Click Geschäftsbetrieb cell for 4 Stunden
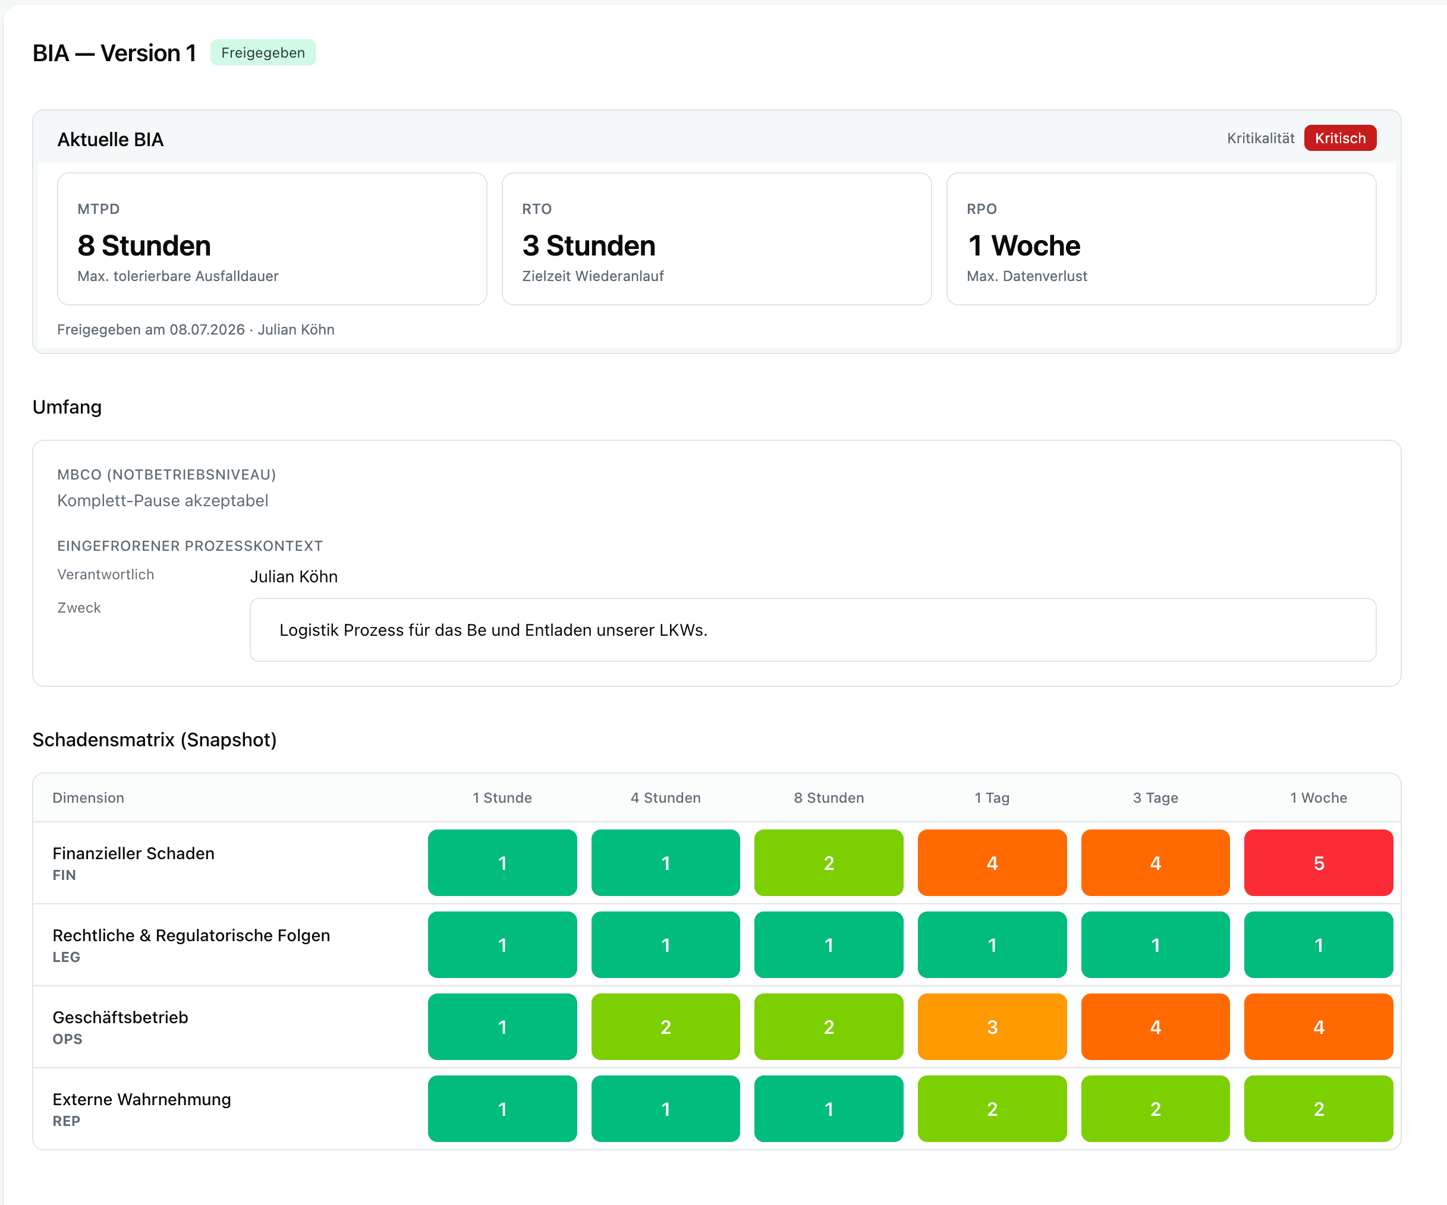This screenshot has height=1205, width=1447. pyautogui.click(x=666, y=1027)
